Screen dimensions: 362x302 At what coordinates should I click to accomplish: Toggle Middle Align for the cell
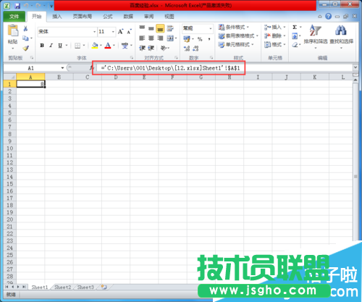point(151,28)
